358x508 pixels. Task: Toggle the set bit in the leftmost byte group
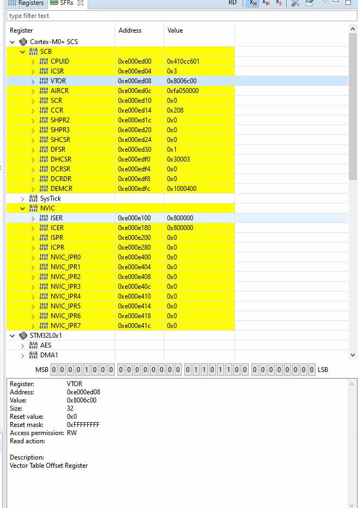[x=87, y=370]
